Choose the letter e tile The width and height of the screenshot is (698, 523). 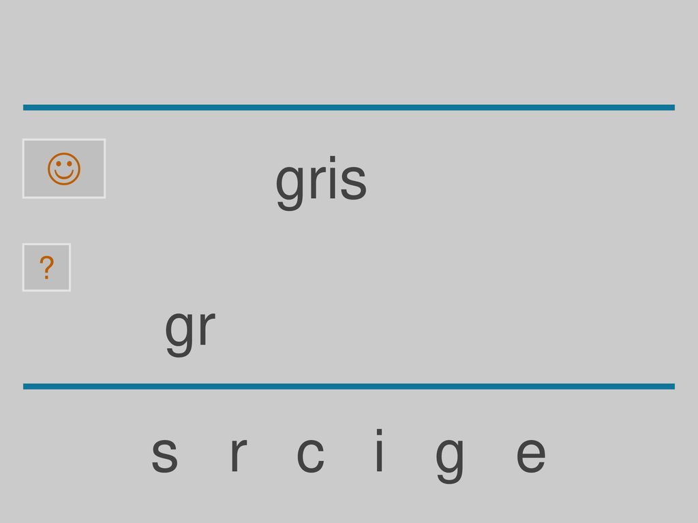[531, 454]
